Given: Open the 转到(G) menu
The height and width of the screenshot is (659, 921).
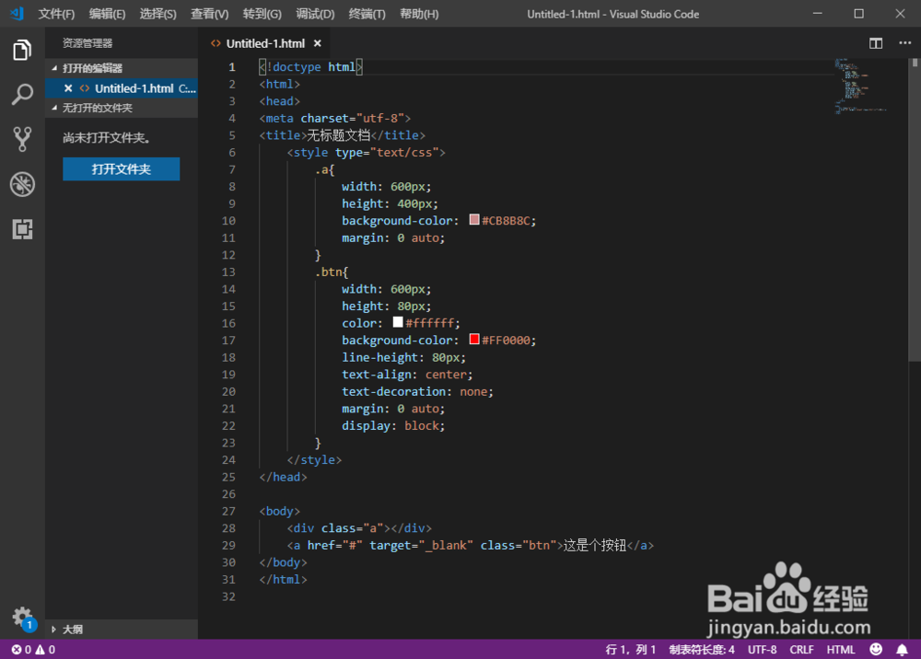Looking at the screenshot, I should click(262, 14).
